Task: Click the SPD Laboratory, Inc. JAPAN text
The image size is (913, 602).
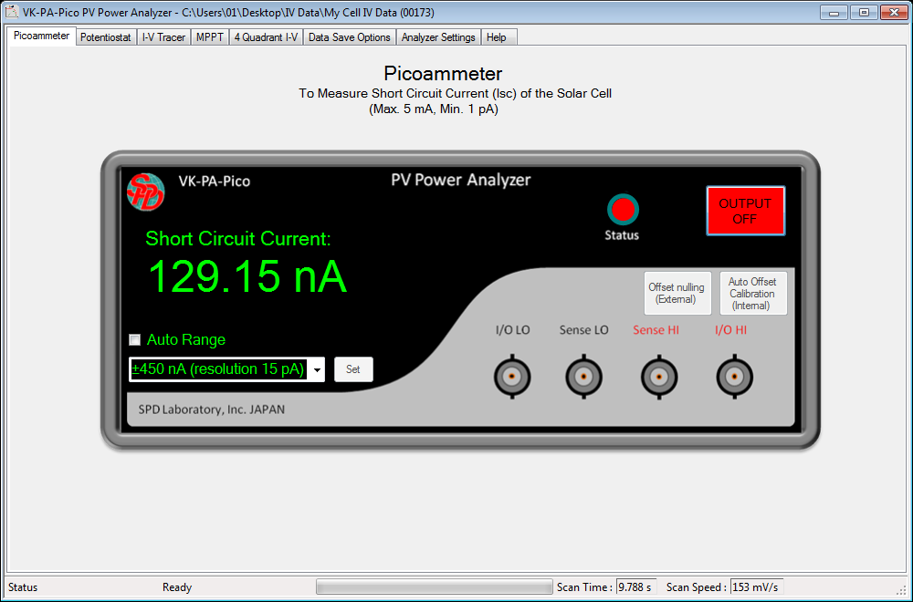Action: (x=212, y=410)
